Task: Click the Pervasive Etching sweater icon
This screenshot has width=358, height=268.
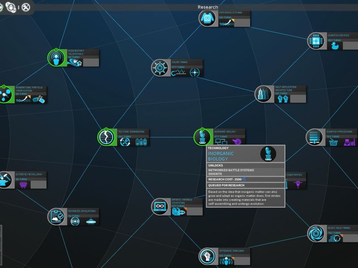Action: point(207,18)
